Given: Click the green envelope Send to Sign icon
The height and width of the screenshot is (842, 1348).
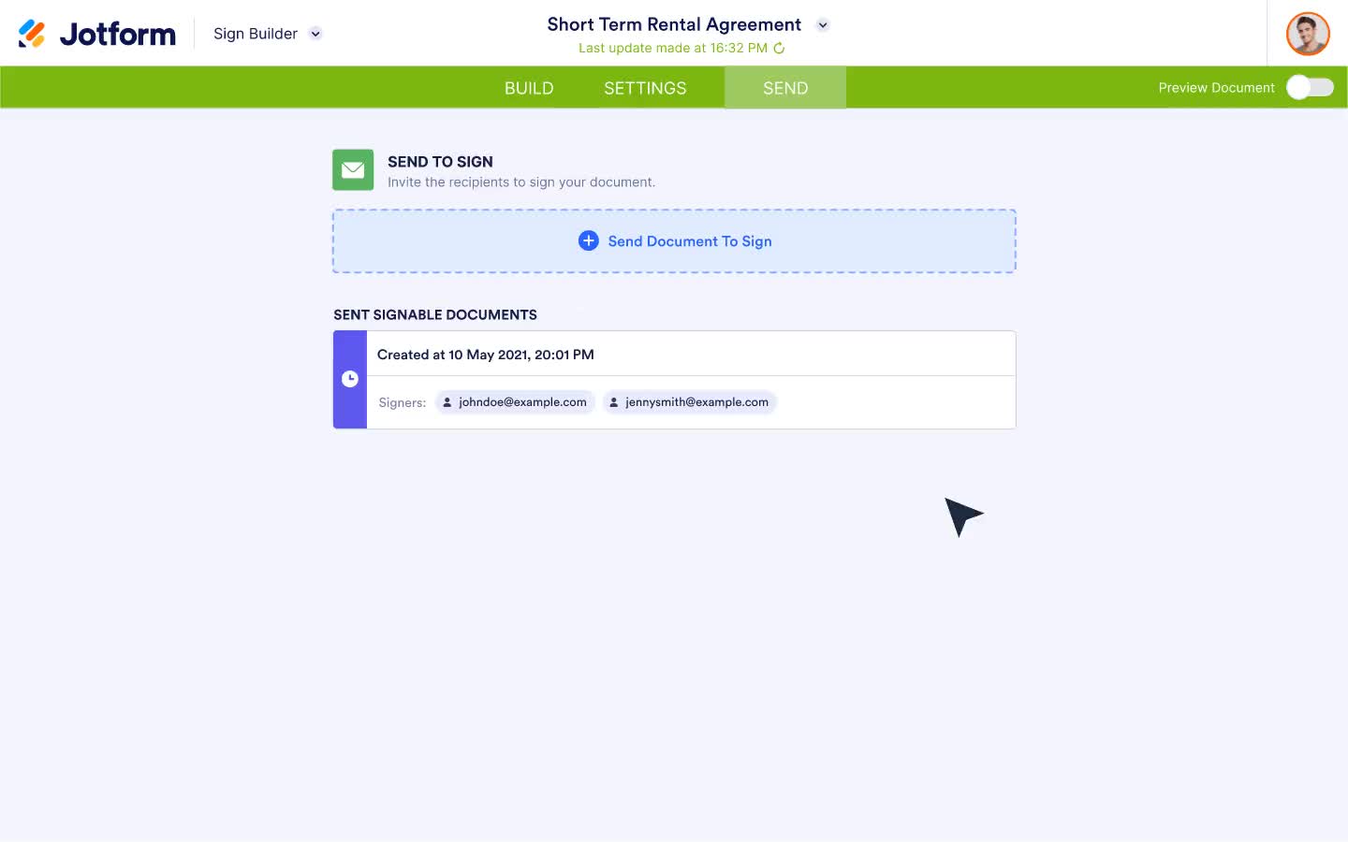Looking at the screenshot, I should (353, 169).
